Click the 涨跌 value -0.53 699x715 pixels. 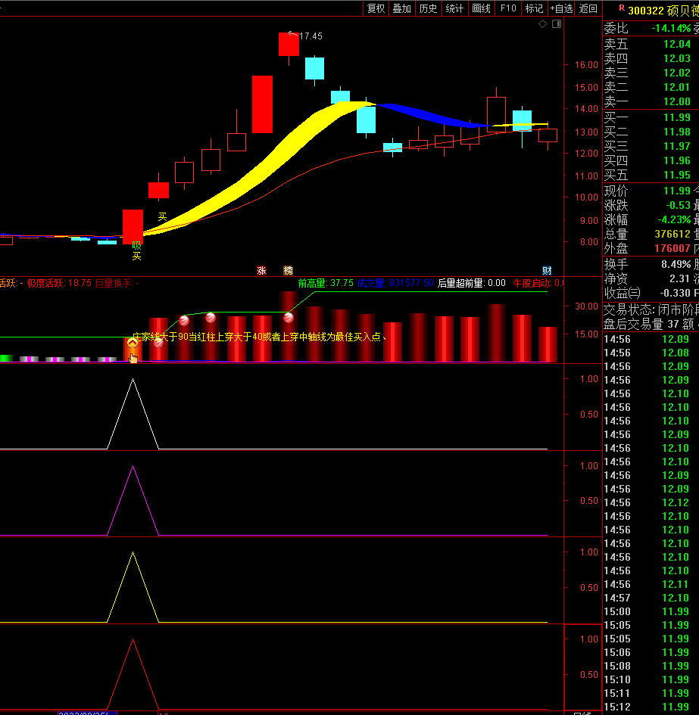678,205
